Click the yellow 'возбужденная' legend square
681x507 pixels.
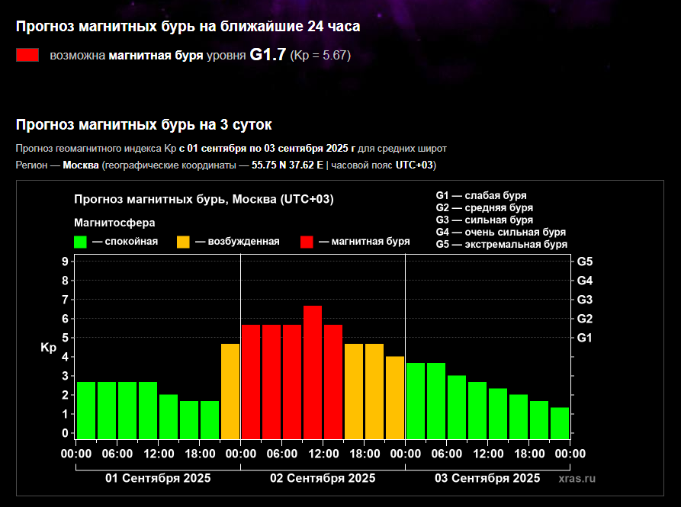(x=184, y=242)
